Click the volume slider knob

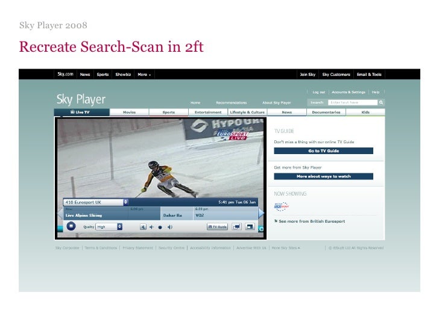pyautogui.click(x=160, y=228)
